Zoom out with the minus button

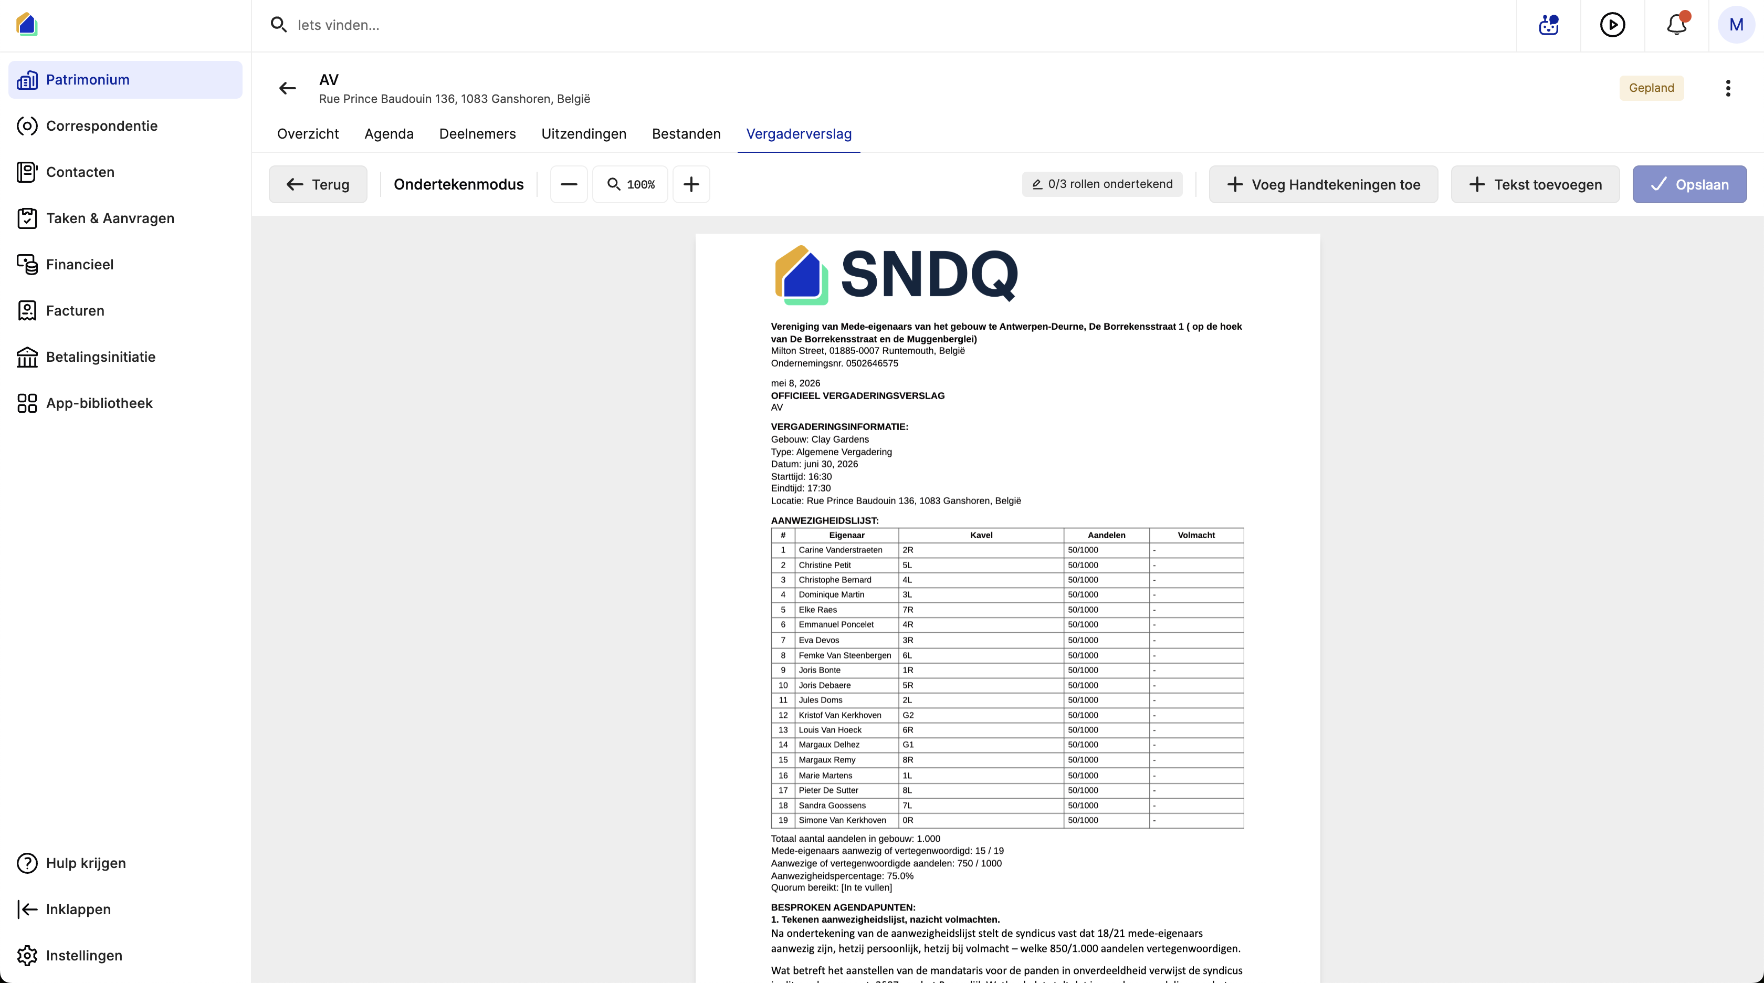click(569, 184)
